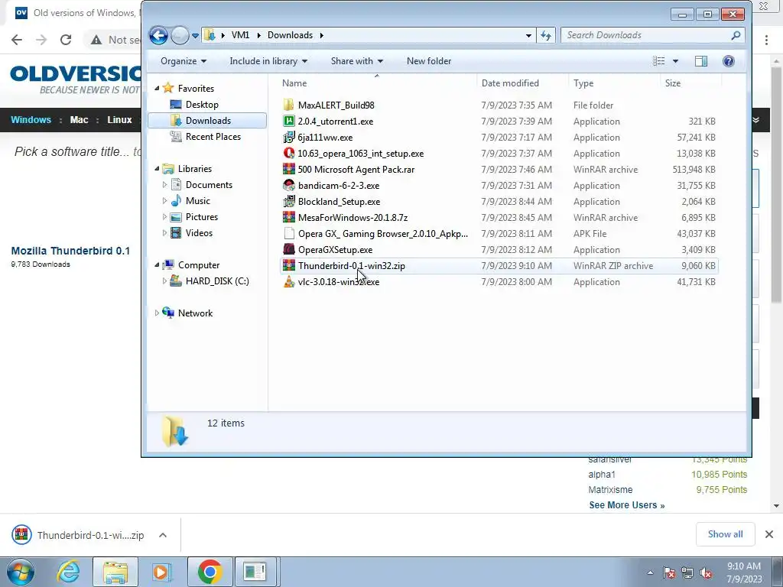This screenshot has height=587, width=783.
Task: Open the More view options dropdown arrow
Action: point(675,61)
